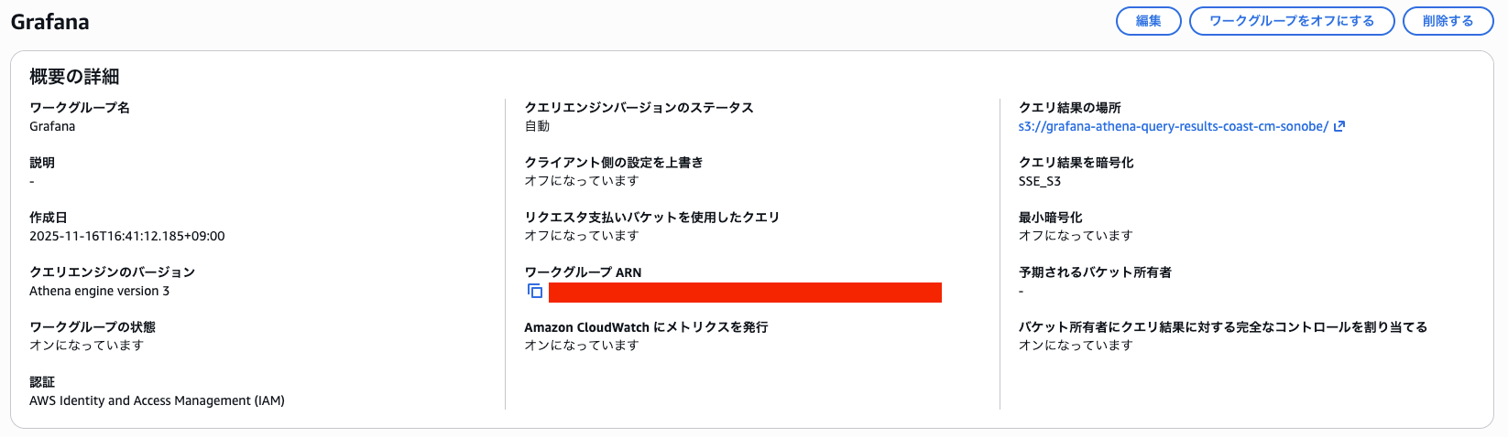Image resolution: width=1508 pixels, height=437 pixels.
Task: Click the 削除する button
Action: pyautogui.click(x=1448, y=21)
